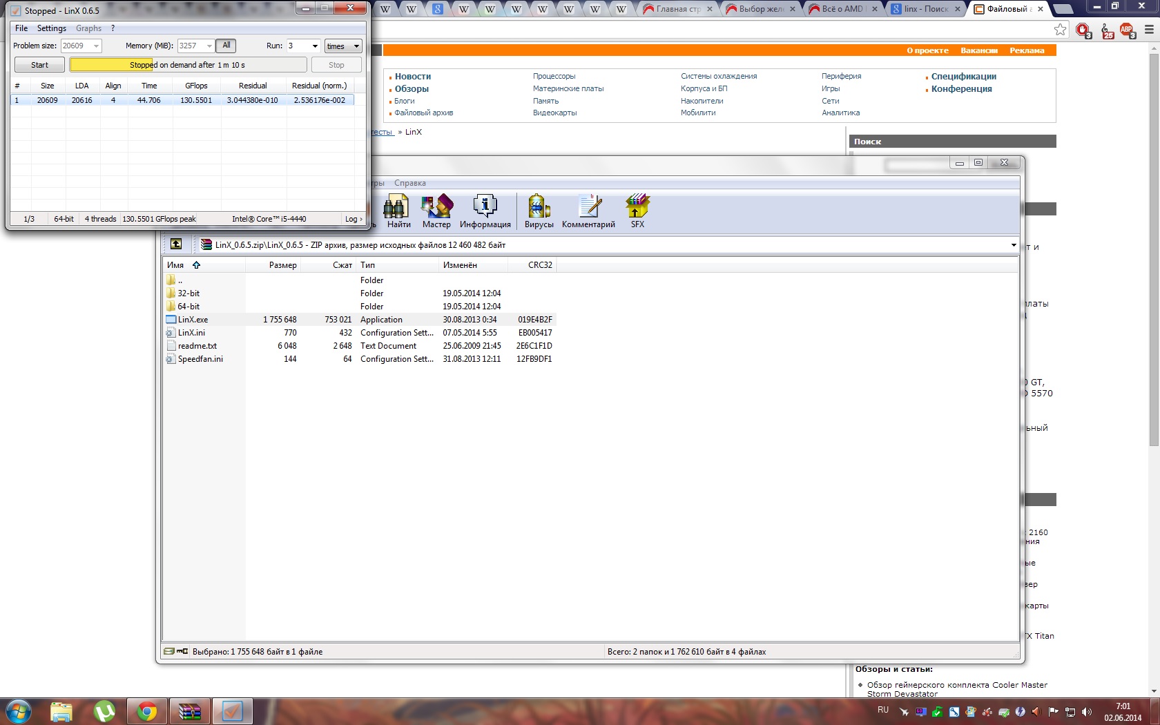Click the SFX archive conversion icon
This screenshot has width=1160, height=725.
[637, 211]
